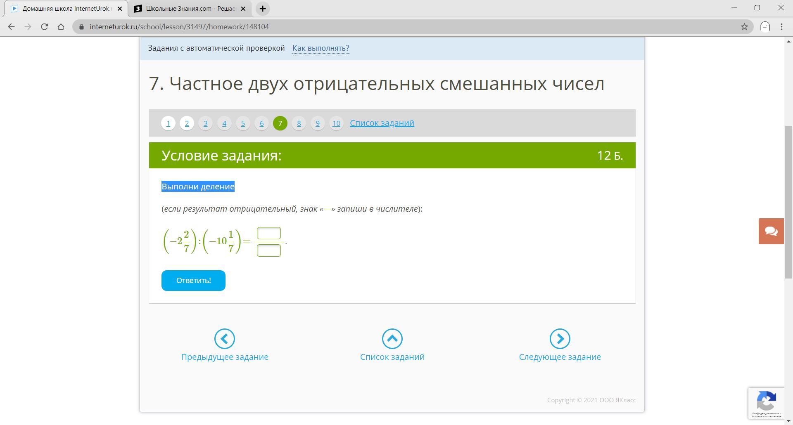Go to task number 1
793x425 pixels.
(168, 123)
